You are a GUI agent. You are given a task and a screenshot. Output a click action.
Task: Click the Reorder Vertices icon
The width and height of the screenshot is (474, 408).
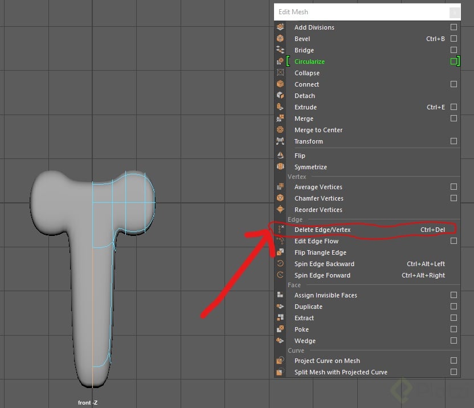[280, 210]
